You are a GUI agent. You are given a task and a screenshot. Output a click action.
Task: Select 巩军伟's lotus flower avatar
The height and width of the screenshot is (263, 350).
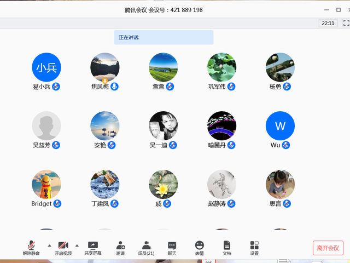[x=222, y=67]
